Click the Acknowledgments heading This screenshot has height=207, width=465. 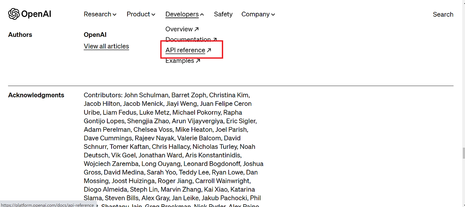pos(36,95)
